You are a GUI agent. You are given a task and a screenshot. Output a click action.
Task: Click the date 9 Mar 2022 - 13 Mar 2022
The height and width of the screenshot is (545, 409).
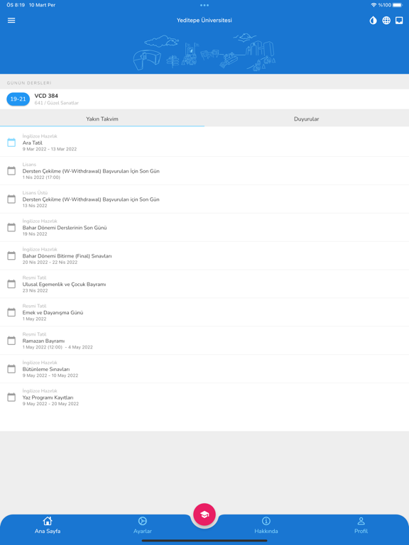(50, 149)
